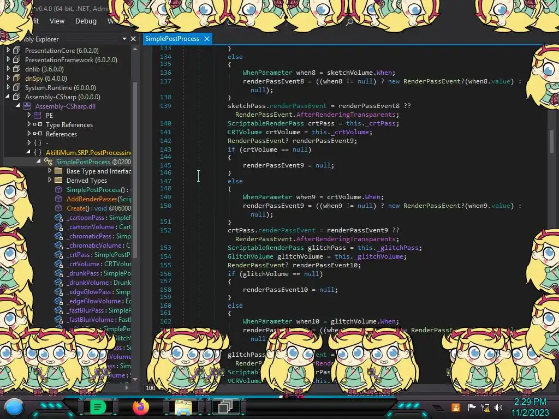Select the AddRenderPasses method in tree
The width and height of the screenshot is (559, 419).
pos(99,199)
